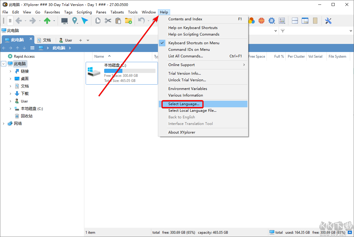Click the C: drive usage bar
The height and width of the screenshot is (237, 354).
[x=130, y=71]
